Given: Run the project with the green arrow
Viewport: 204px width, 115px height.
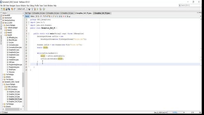Looking at the screenshot, I should [x=38, y=9].
